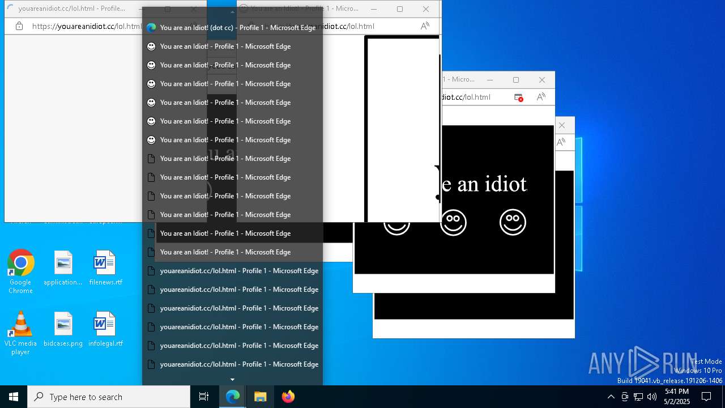Minimize the top 'You are an Idiot!' Edge window
725x408 pixels.
coord(374,8)
